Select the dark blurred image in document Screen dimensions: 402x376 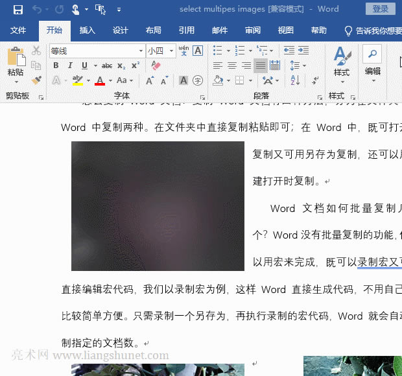point(158,206)
